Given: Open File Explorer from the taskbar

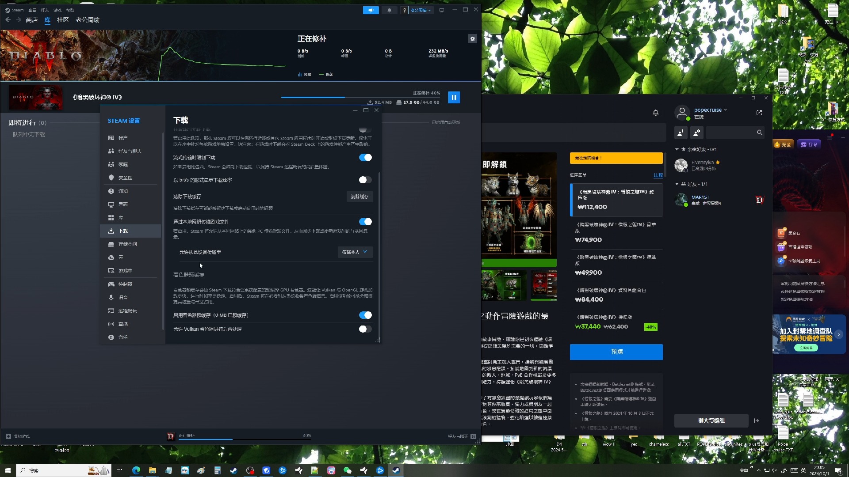Looking at the screenshot, I should click(x=153, y=470).
